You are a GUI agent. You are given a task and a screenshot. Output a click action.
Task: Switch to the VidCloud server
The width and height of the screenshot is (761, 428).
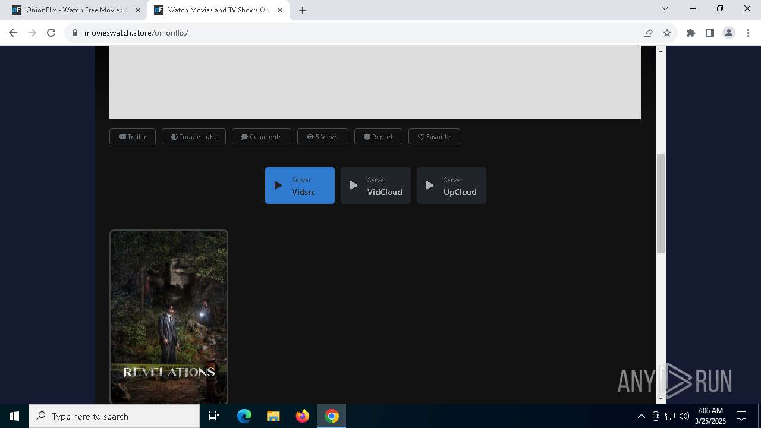(376, 185)
